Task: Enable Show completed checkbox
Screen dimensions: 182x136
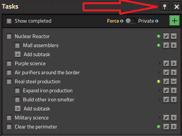Action: (x=9, y=21)
